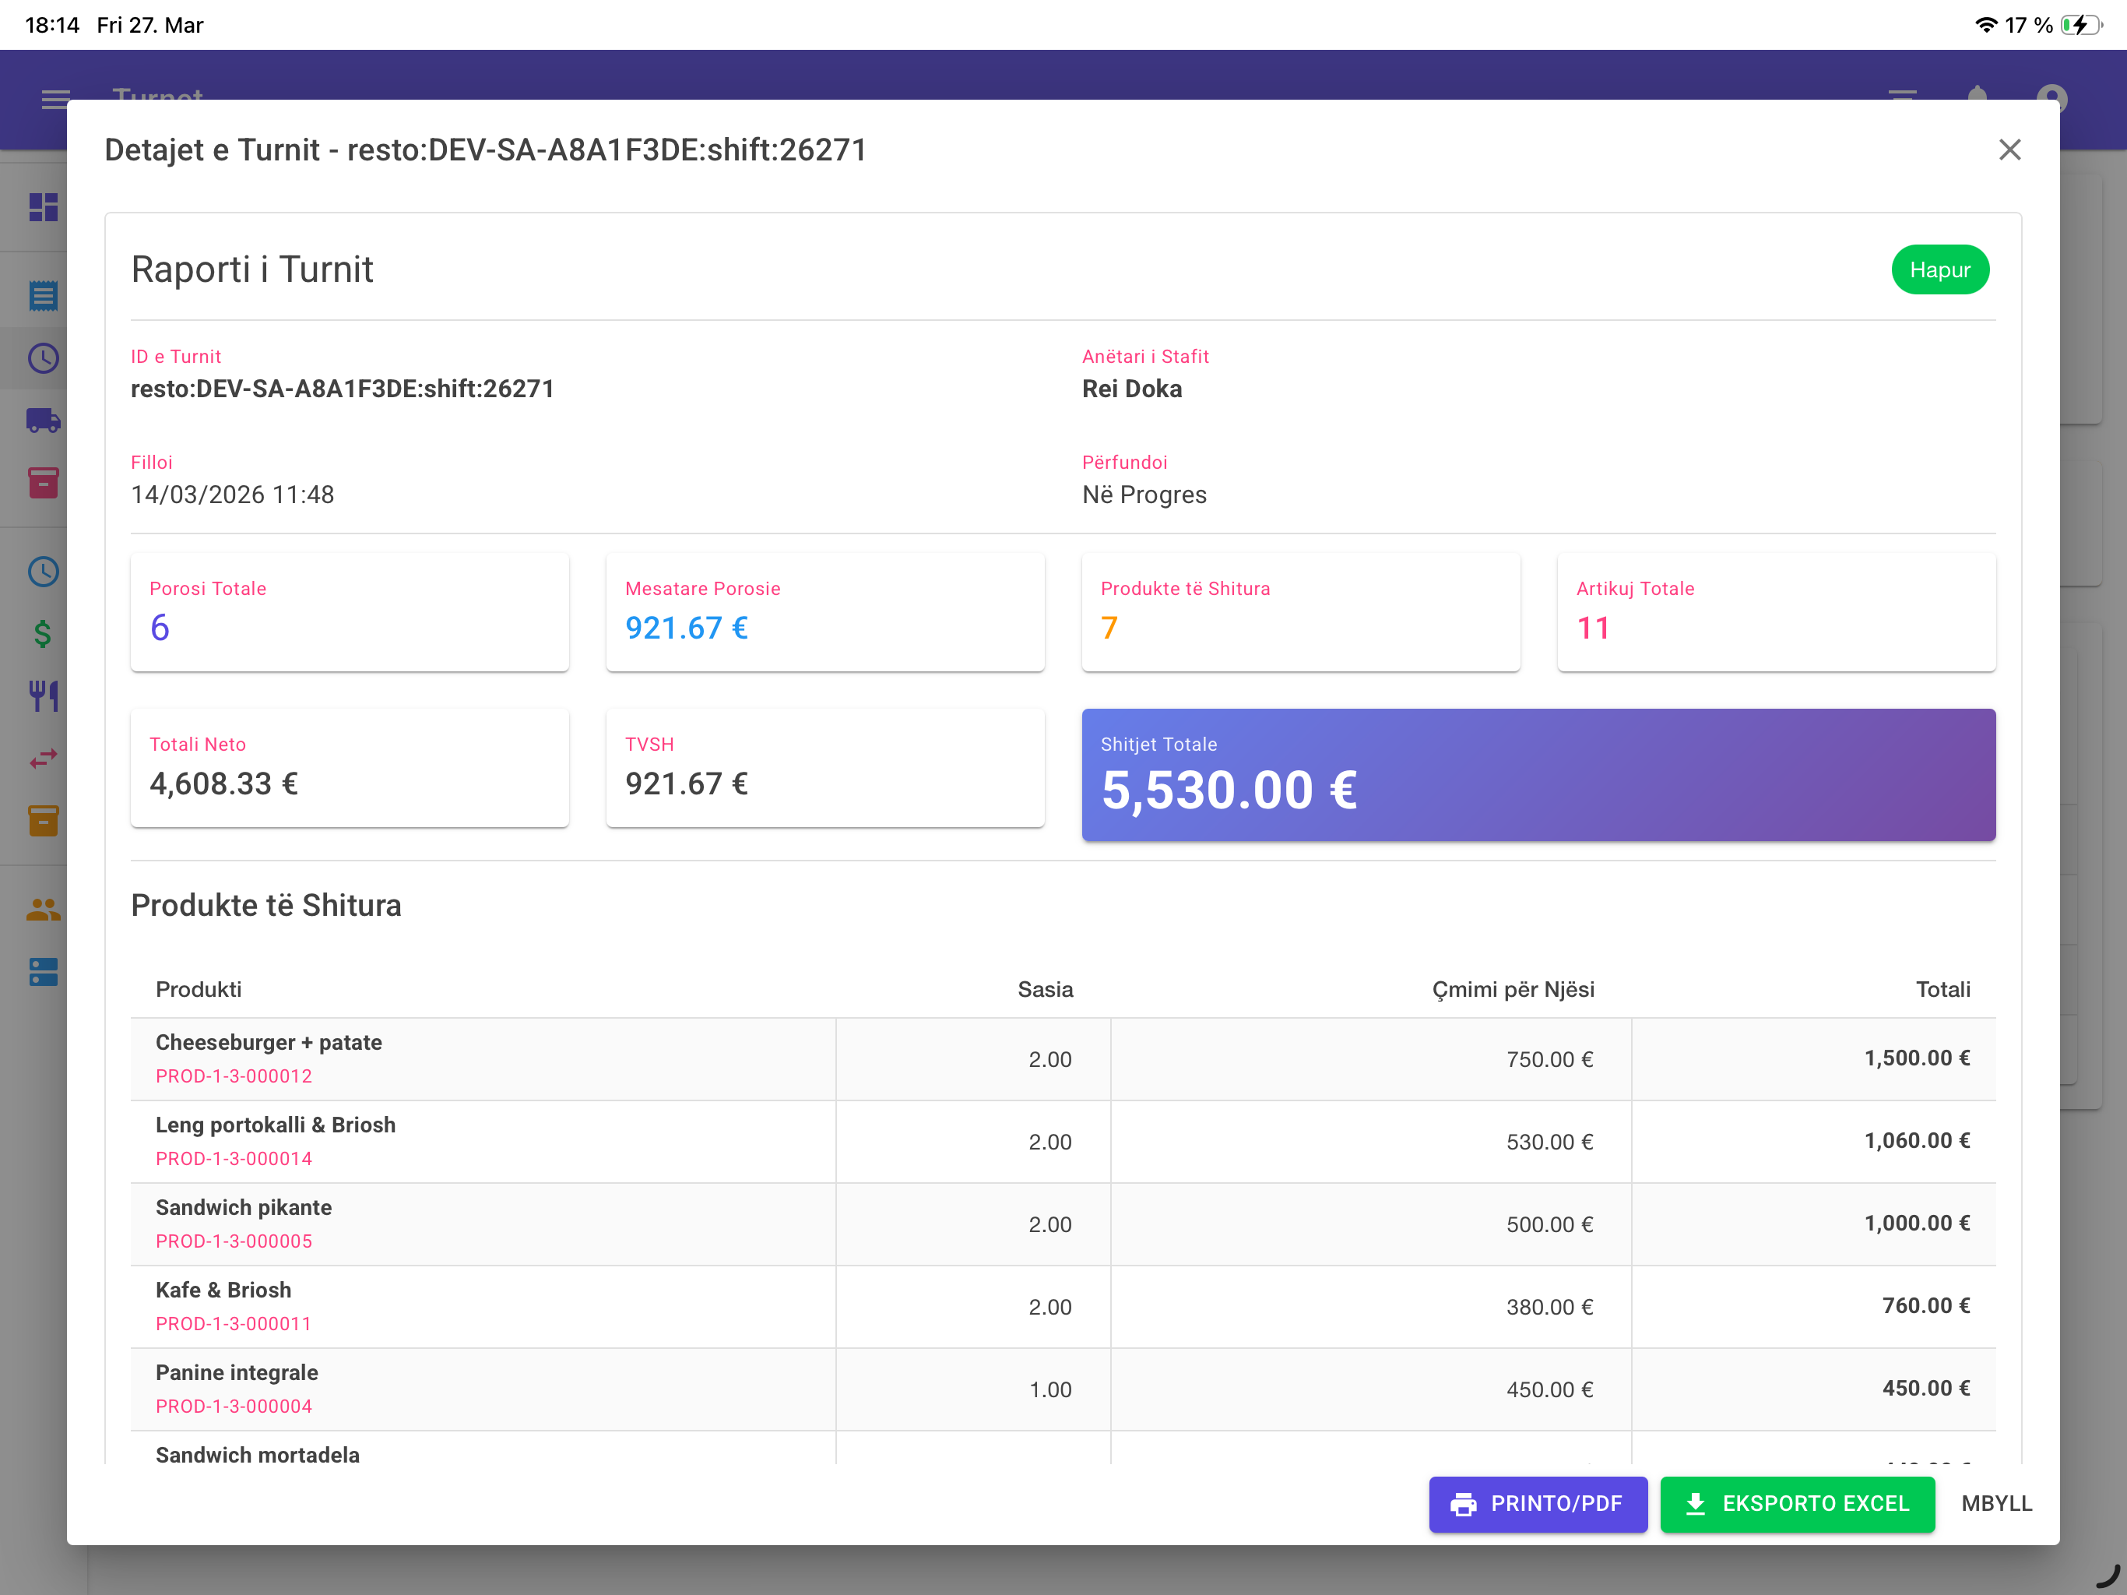Select the blue clock icon in sidebar
The image size is (2127, 1595).
click(44, 572)
